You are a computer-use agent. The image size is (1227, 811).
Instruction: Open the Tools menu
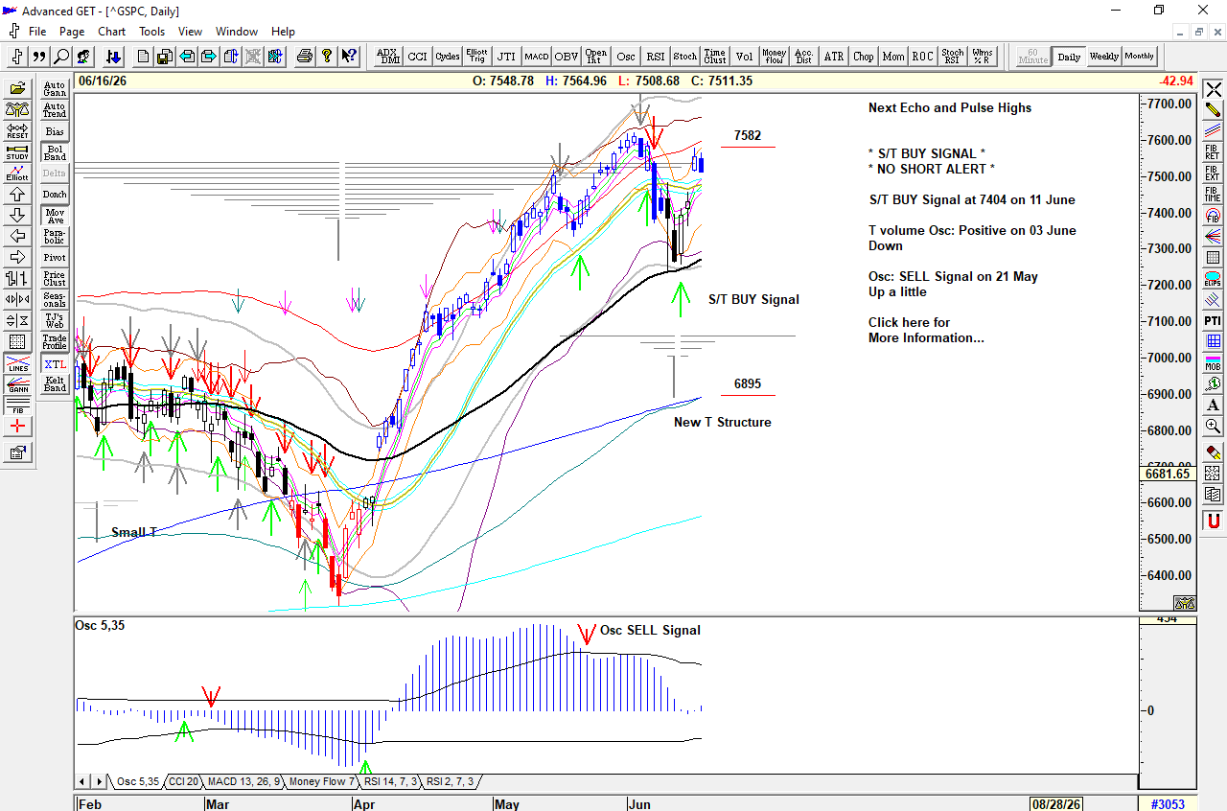pos(151,32)
